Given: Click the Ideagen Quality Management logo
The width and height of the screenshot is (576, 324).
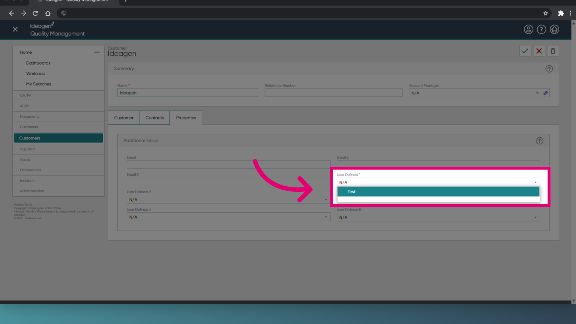Looking at the screenshot, I should (x=57, y=29).
